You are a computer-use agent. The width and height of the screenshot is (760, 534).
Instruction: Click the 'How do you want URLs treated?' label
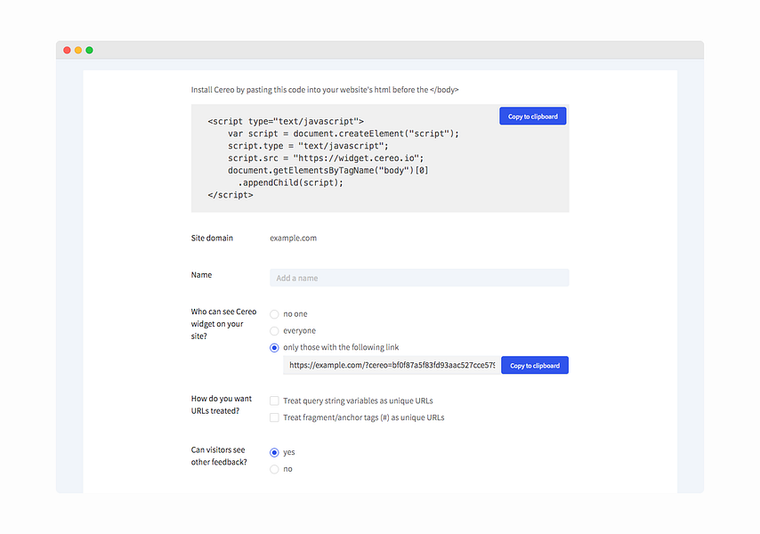point(221,405)
